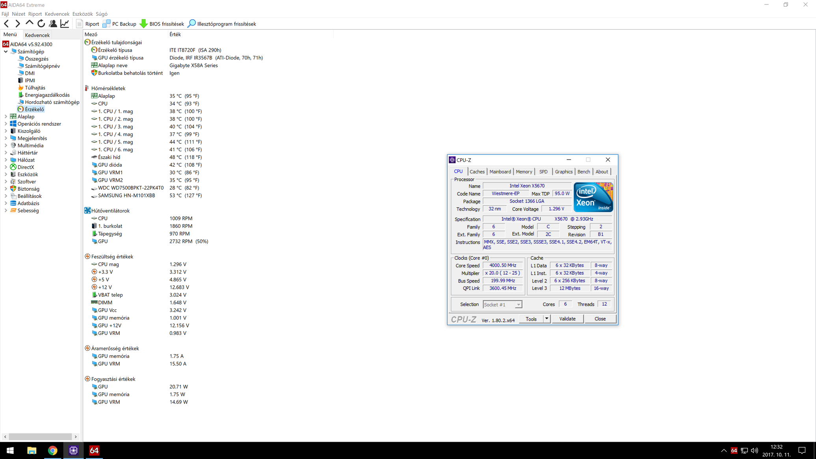Click the Validate button in CPU-Z
The height and width of the screenshot is (459, 816).
pyautogui.click(x=567, y=319)
